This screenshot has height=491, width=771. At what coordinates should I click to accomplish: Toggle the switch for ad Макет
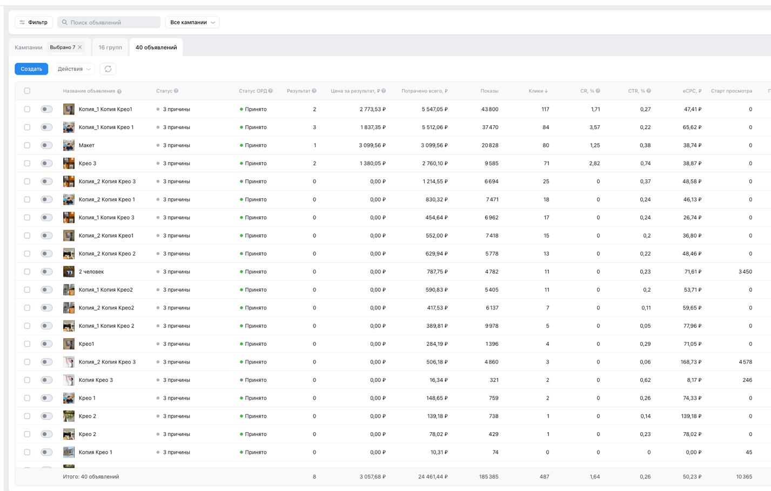click(47, 145)
